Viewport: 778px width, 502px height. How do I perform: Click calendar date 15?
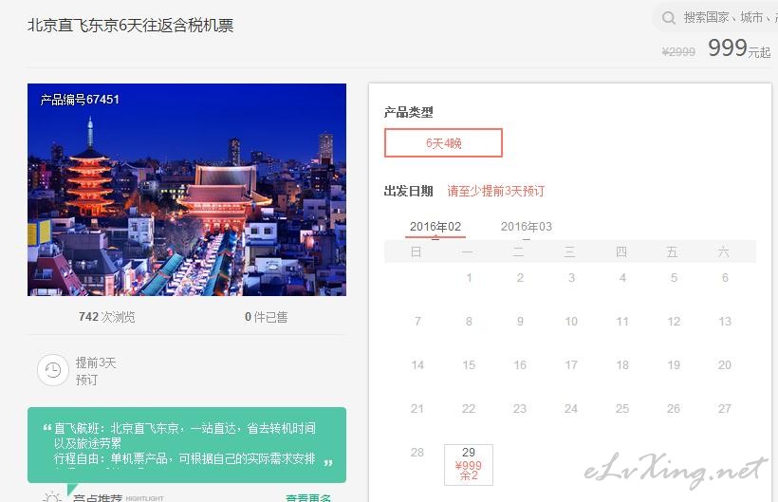pos(469,365)
